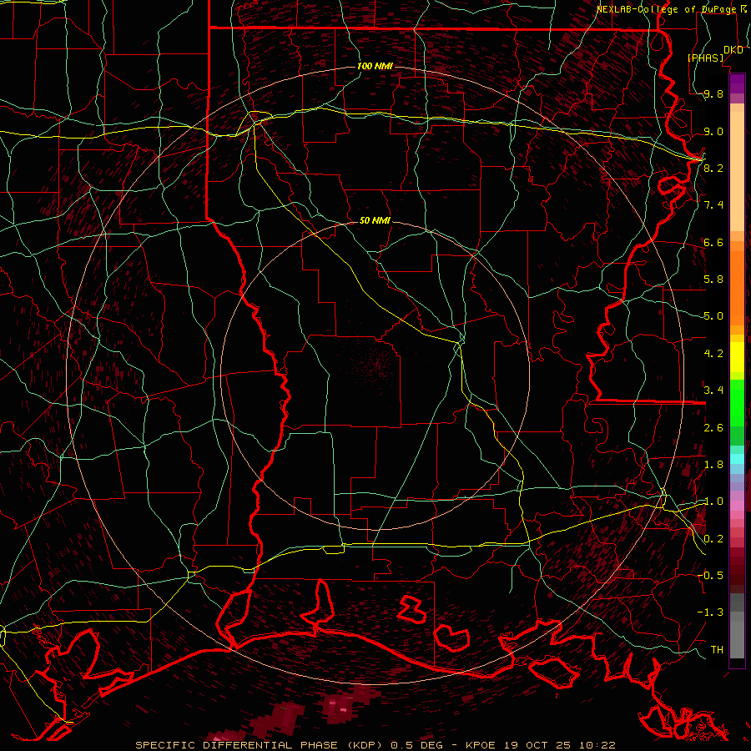The width and height of the screenshot is (751, 751).
Task: Select the 7.4 legend value
Action: pos(713,204)
